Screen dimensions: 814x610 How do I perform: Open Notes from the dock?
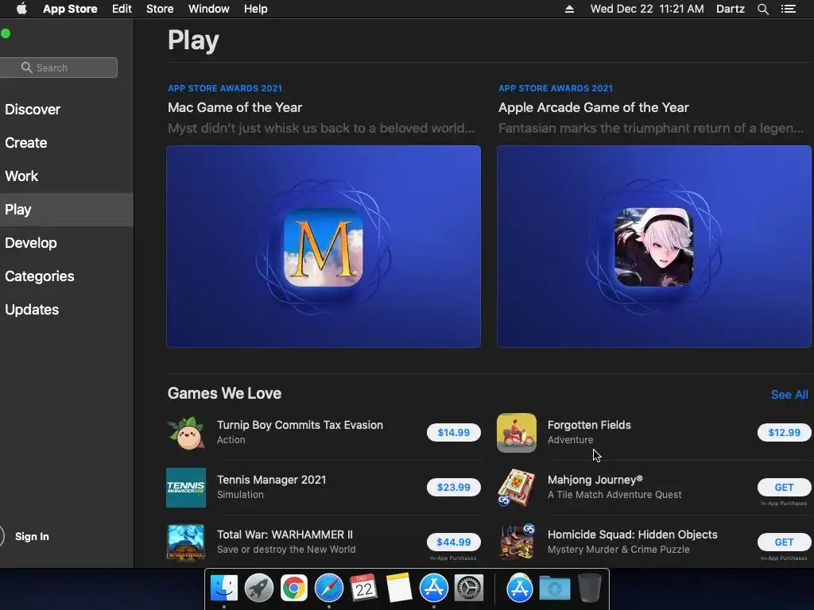(x=398, y=589)
